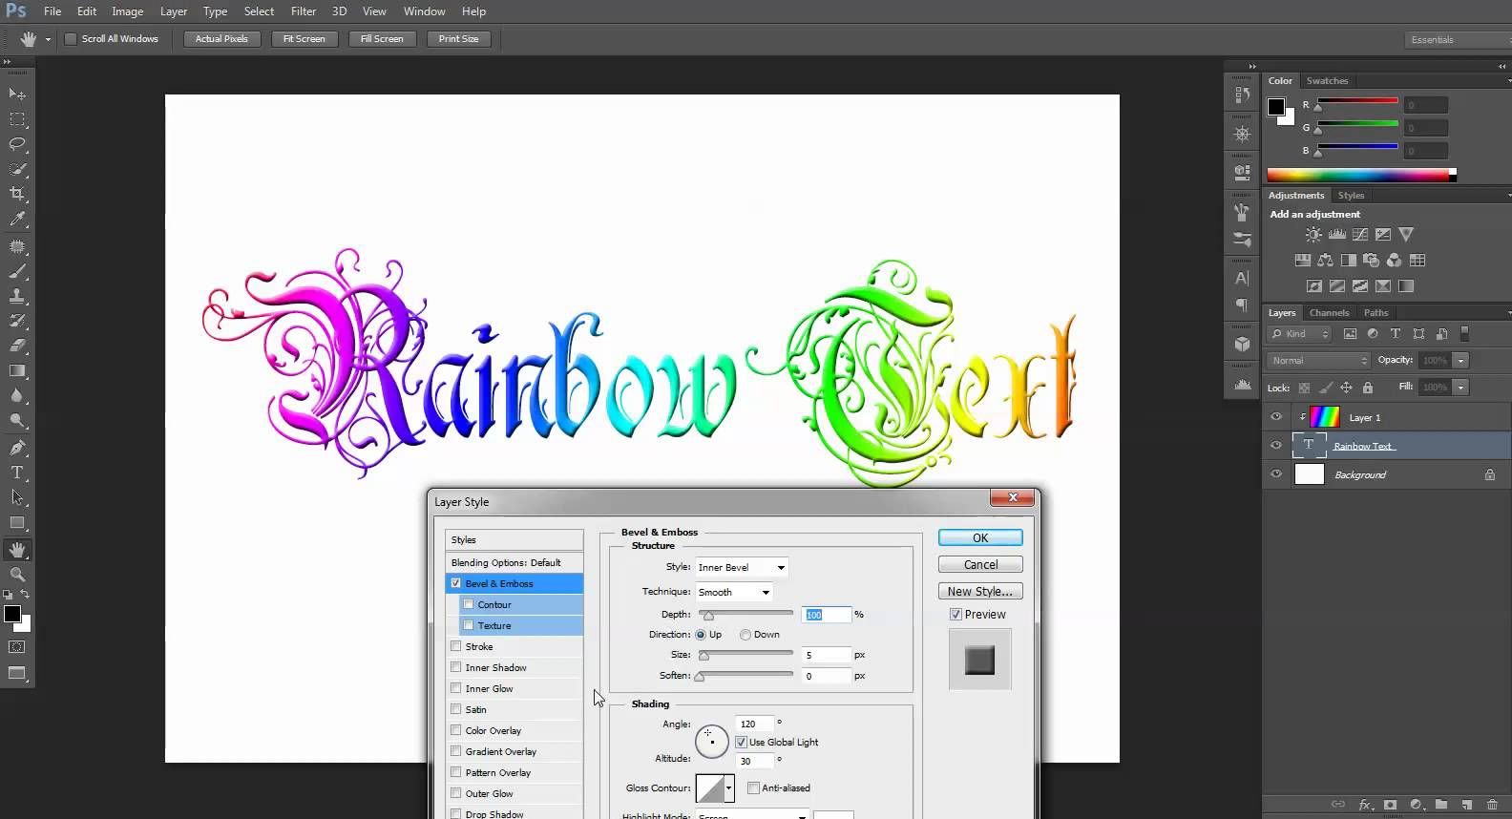
Task: Open the bevel Style dropdown
Action: point(742,567)
